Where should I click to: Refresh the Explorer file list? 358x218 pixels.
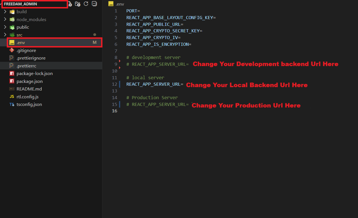pos(86,4)
